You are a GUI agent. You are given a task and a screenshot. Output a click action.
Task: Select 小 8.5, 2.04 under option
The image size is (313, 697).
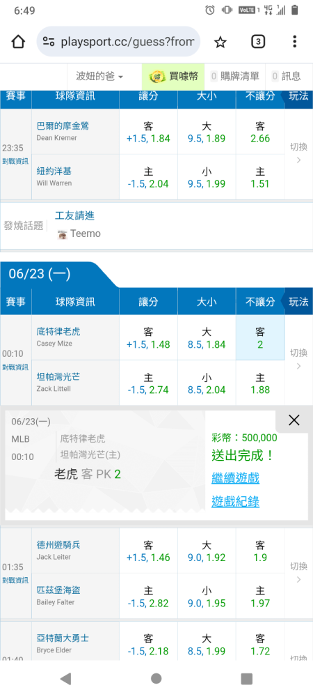[207, 383]
